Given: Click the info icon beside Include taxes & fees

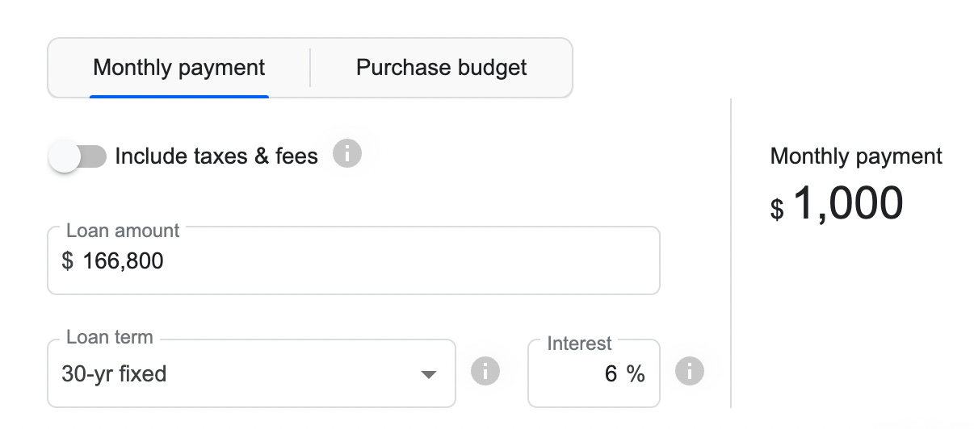Looking at the screenshot, I should (x=347, y=152).
